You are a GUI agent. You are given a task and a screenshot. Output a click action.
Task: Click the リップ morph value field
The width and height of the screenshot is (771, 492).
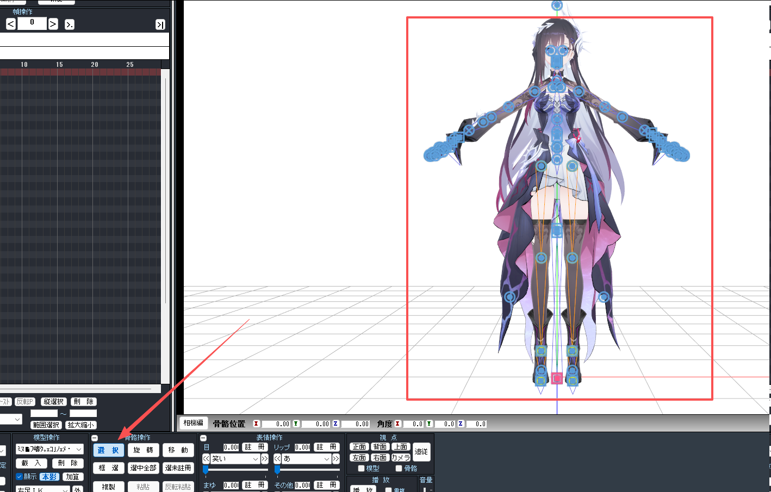click(302, 447)
